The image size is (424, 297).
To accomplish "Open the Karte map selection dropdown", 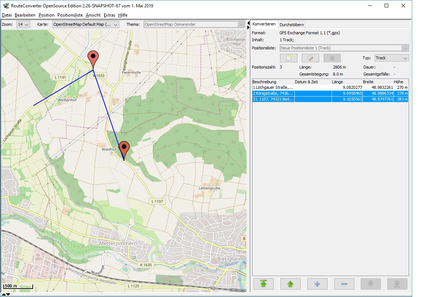I will pos(85,25).
